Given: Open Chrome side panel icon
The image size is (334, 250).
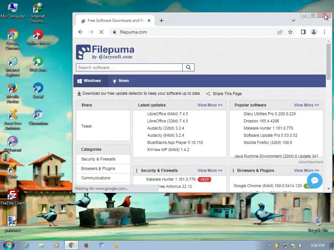Looking at the screenshot, I should (303, 32).
